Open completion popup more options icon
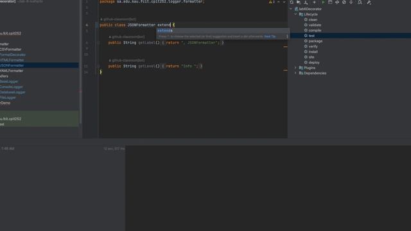411x231 pixels. 287,37
